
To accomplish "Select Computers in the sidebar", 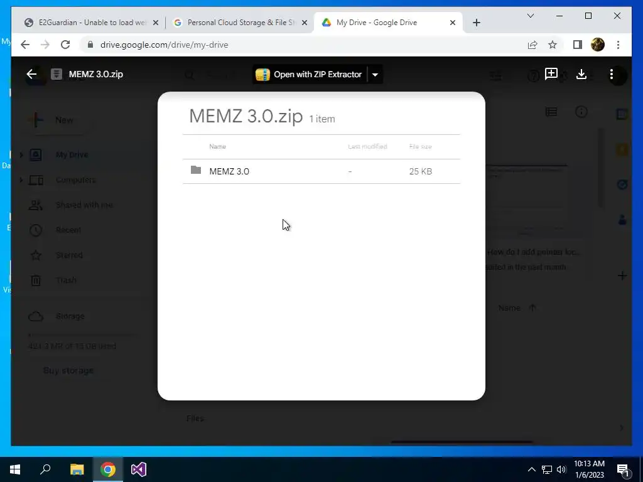I will coord(75,180).
